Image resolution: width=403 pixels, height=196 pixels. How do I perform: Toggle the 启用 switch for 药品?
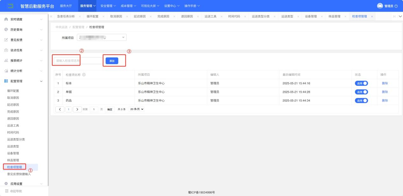click(x=361, y=100)
